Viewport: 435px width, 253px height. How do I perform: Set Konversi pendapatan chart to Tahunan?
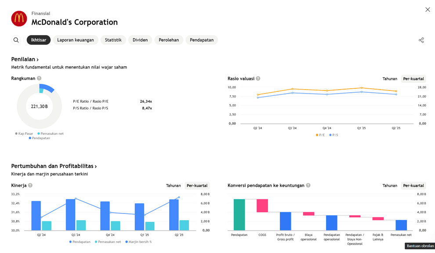pyautogui.click(x=389, y=186)
